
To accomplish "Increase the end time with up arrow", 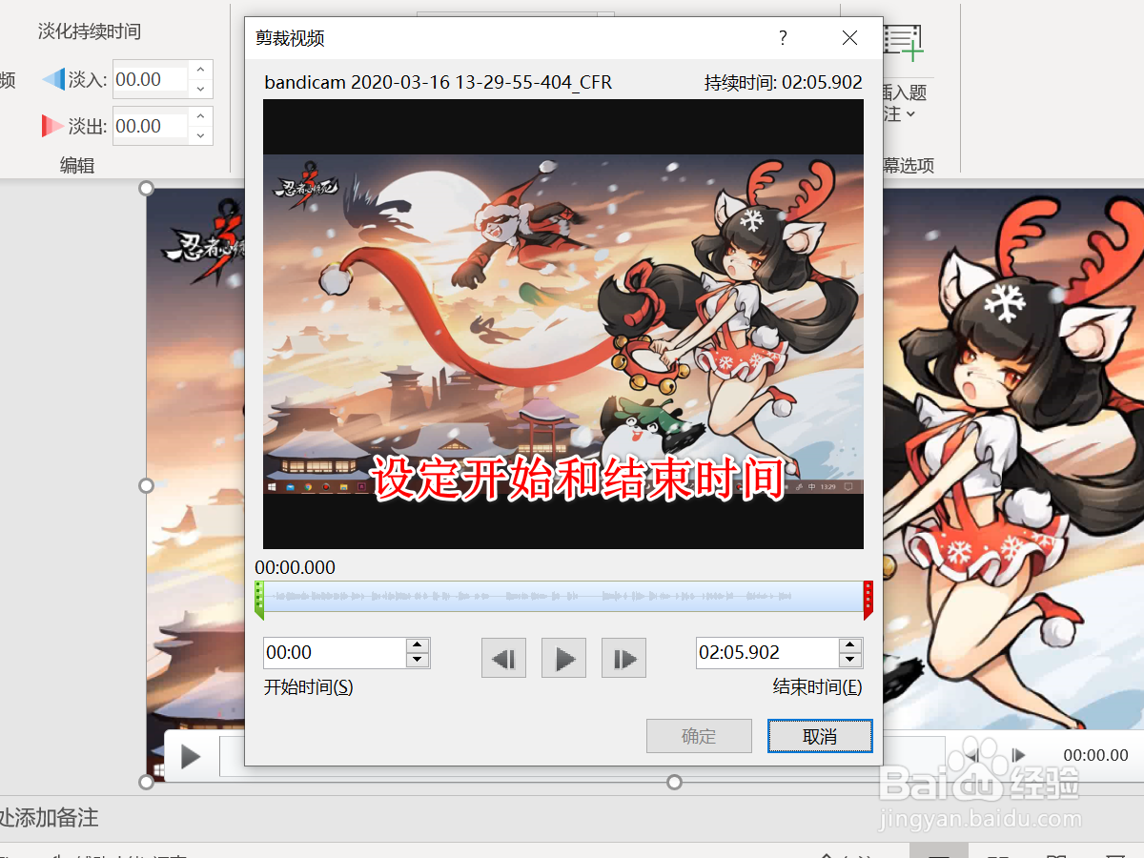I will (850, 645).
